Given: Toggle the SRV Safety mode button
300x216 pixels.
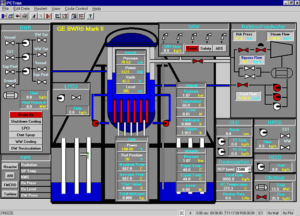Looking at the screenshot, I should click(206, 48).
